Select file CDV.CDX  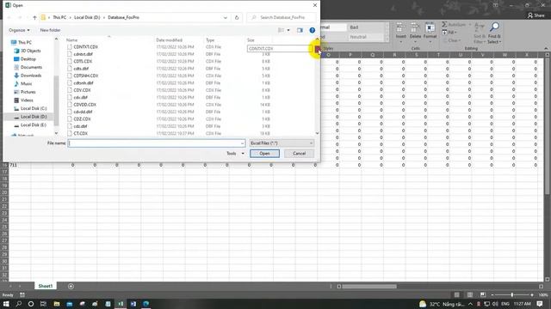point(82,90)
